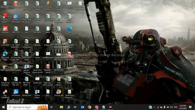Open volume control in system tray
195x110 pixels.
coord(171,107)
